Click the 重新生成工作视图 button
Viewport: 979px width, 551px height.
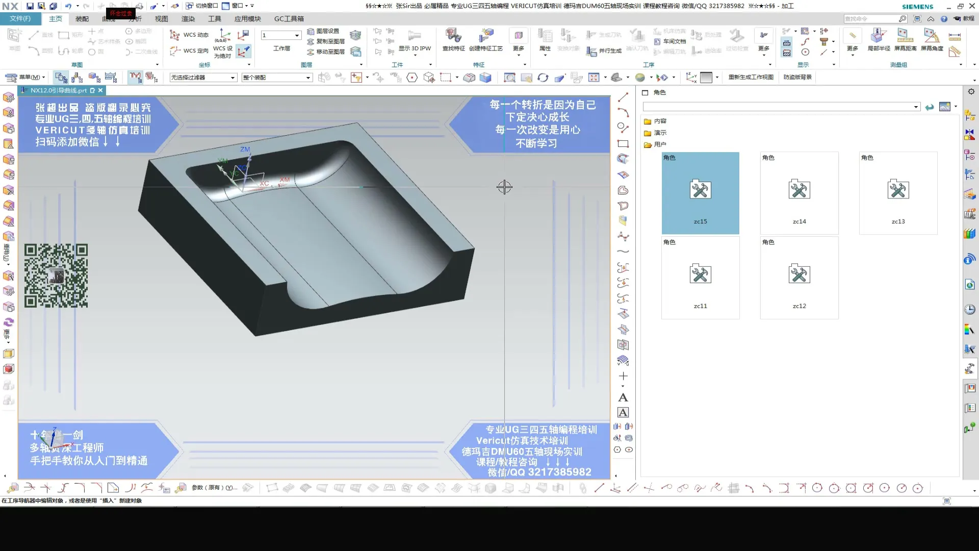point(751,77)
